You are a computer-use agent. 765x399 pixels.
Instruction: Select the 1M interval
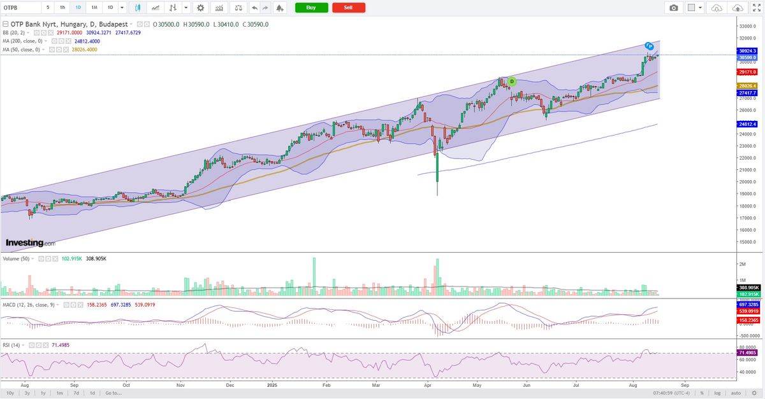(x=94, y=8)
